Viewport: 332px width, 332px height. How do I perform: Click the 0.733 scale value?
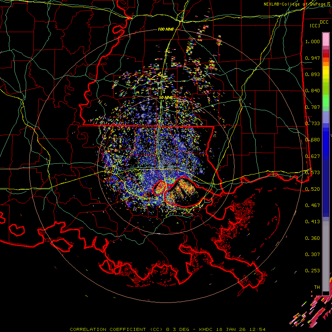(x=312, y=124)
